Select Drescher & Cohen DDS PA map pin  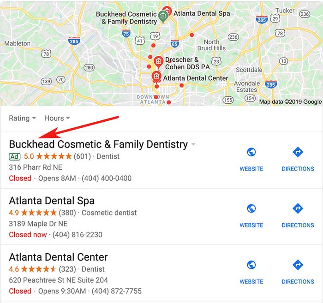pos(158,62)
